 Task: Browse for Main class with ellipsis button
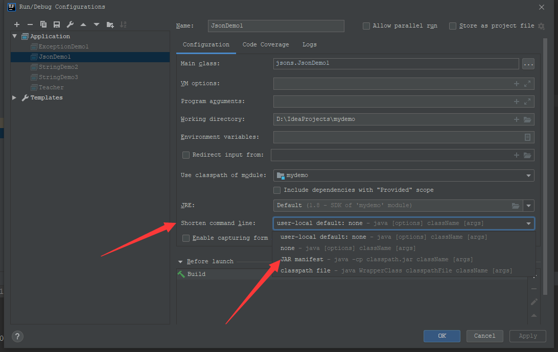coord(528,64)
